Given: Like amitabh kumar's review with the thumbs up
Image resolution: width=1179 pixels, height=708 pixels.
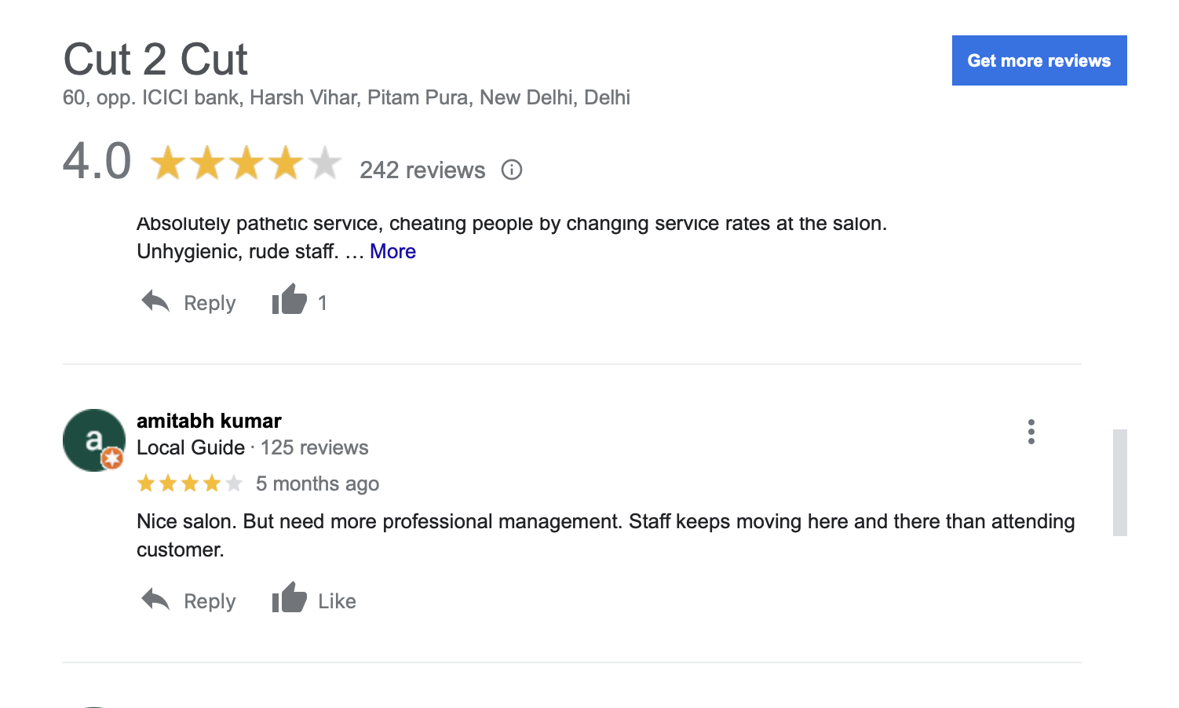Looking at the screenshot, I should coord(289,598).
